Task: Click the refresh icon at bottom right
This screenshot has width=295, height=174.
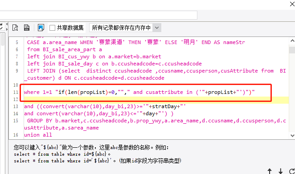Action: 292,171
